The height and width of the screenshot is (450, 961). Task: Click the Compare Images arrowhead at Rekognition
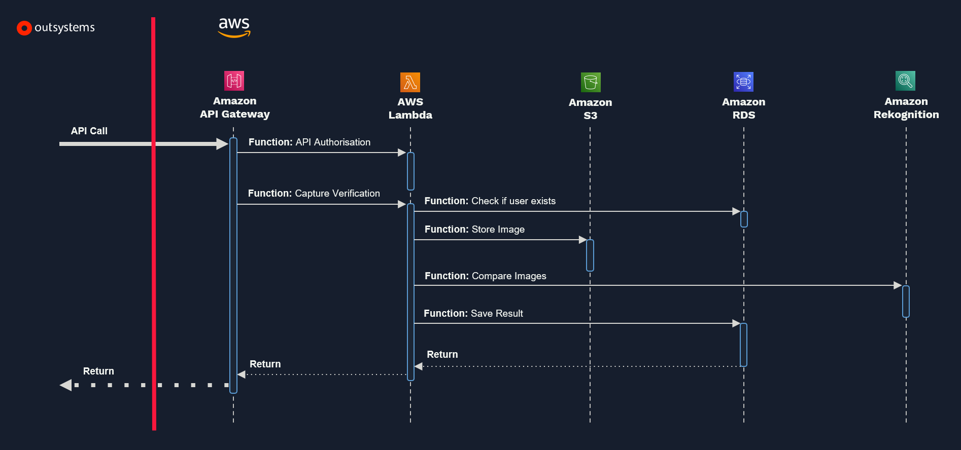898,285
